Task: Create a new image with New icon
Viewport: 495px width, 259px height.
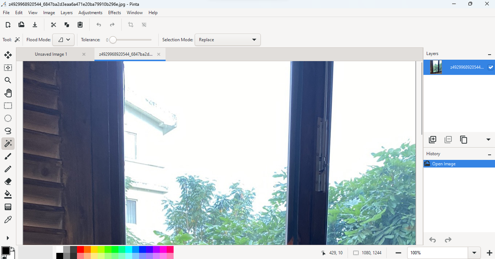Action: (8, 25)
